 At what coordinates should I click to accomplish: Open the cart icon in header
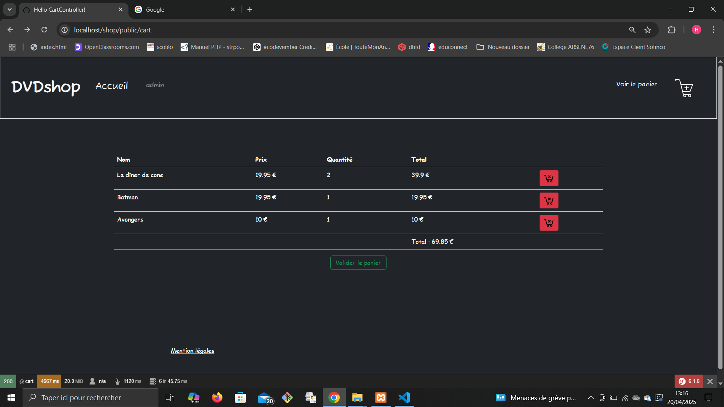pyautogui.click(x=684, y=88)
